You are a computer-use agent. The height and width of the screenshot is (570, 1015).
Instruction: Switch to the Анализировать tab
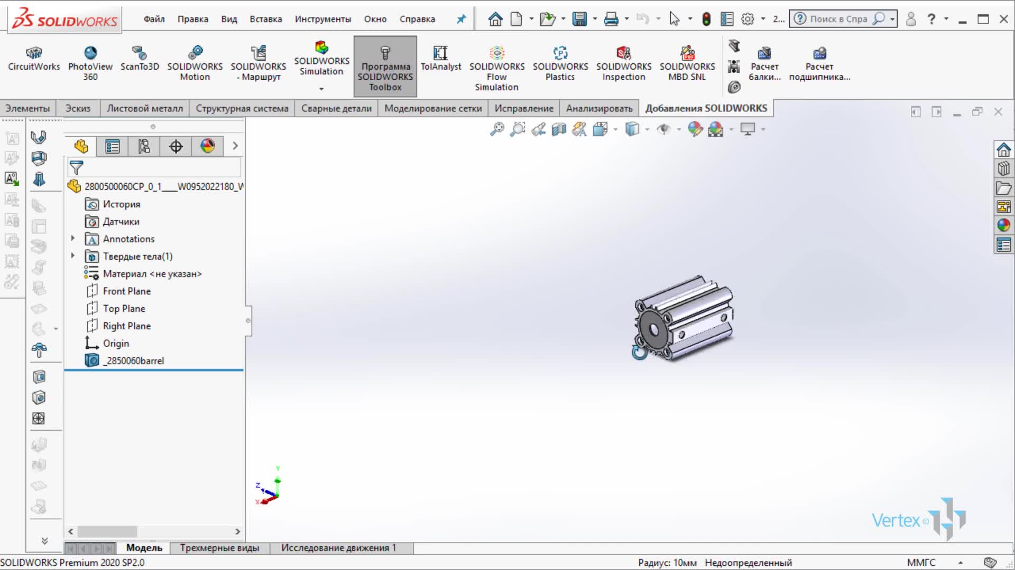[x=599, y=108]
